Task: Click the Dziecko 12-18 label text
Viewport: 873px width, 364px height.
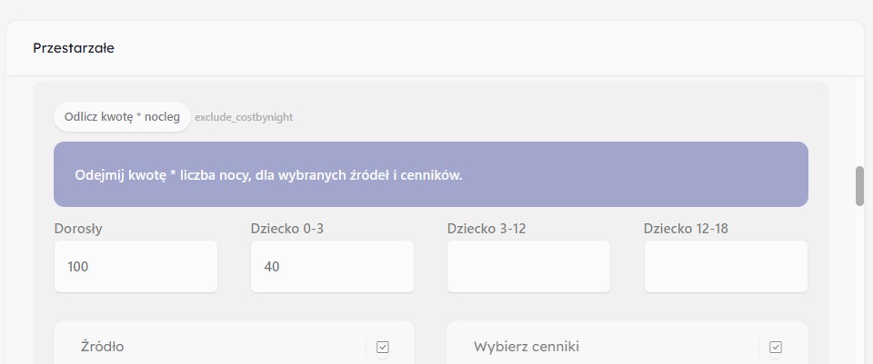Action: tap(686, 229)
